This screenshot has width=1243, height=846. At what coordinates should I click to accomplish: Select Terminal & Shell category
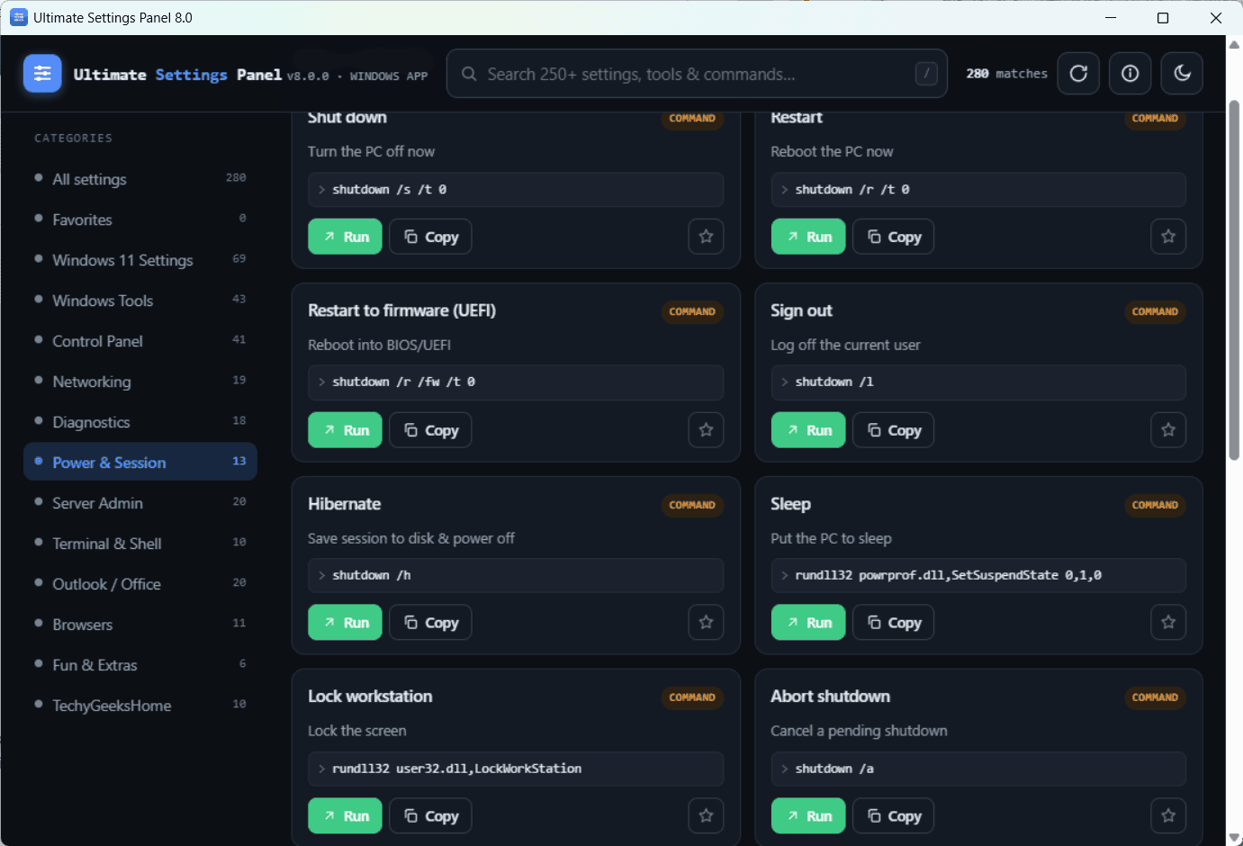(140, 544)
